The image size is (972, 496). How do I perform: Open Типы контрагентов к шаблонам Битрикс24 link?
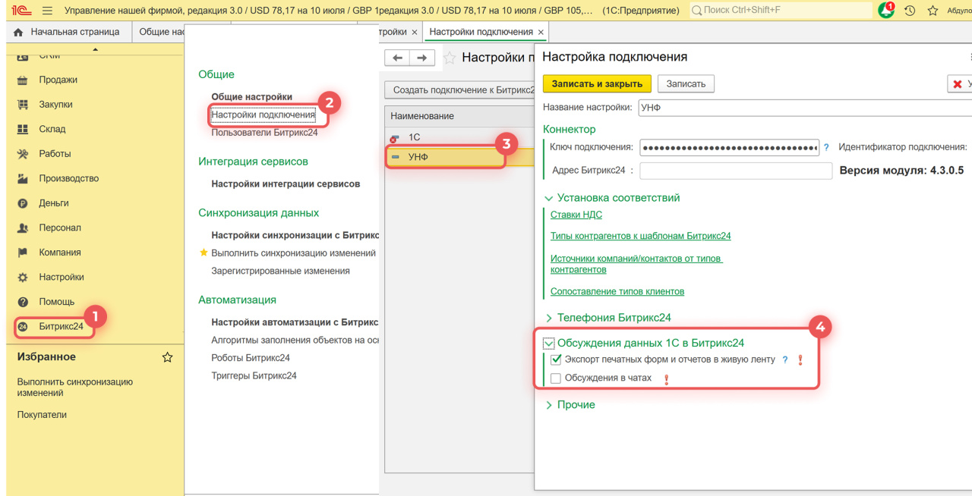pos(640,236)
